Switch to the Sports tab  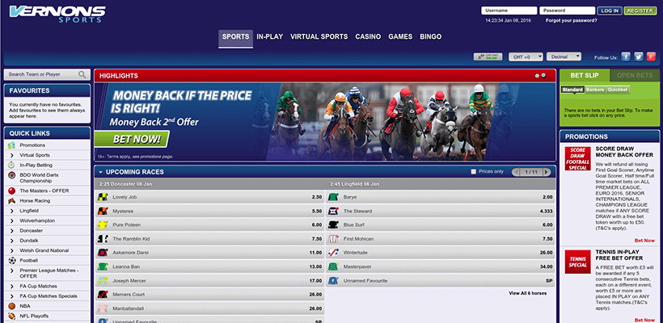(235, 37)
